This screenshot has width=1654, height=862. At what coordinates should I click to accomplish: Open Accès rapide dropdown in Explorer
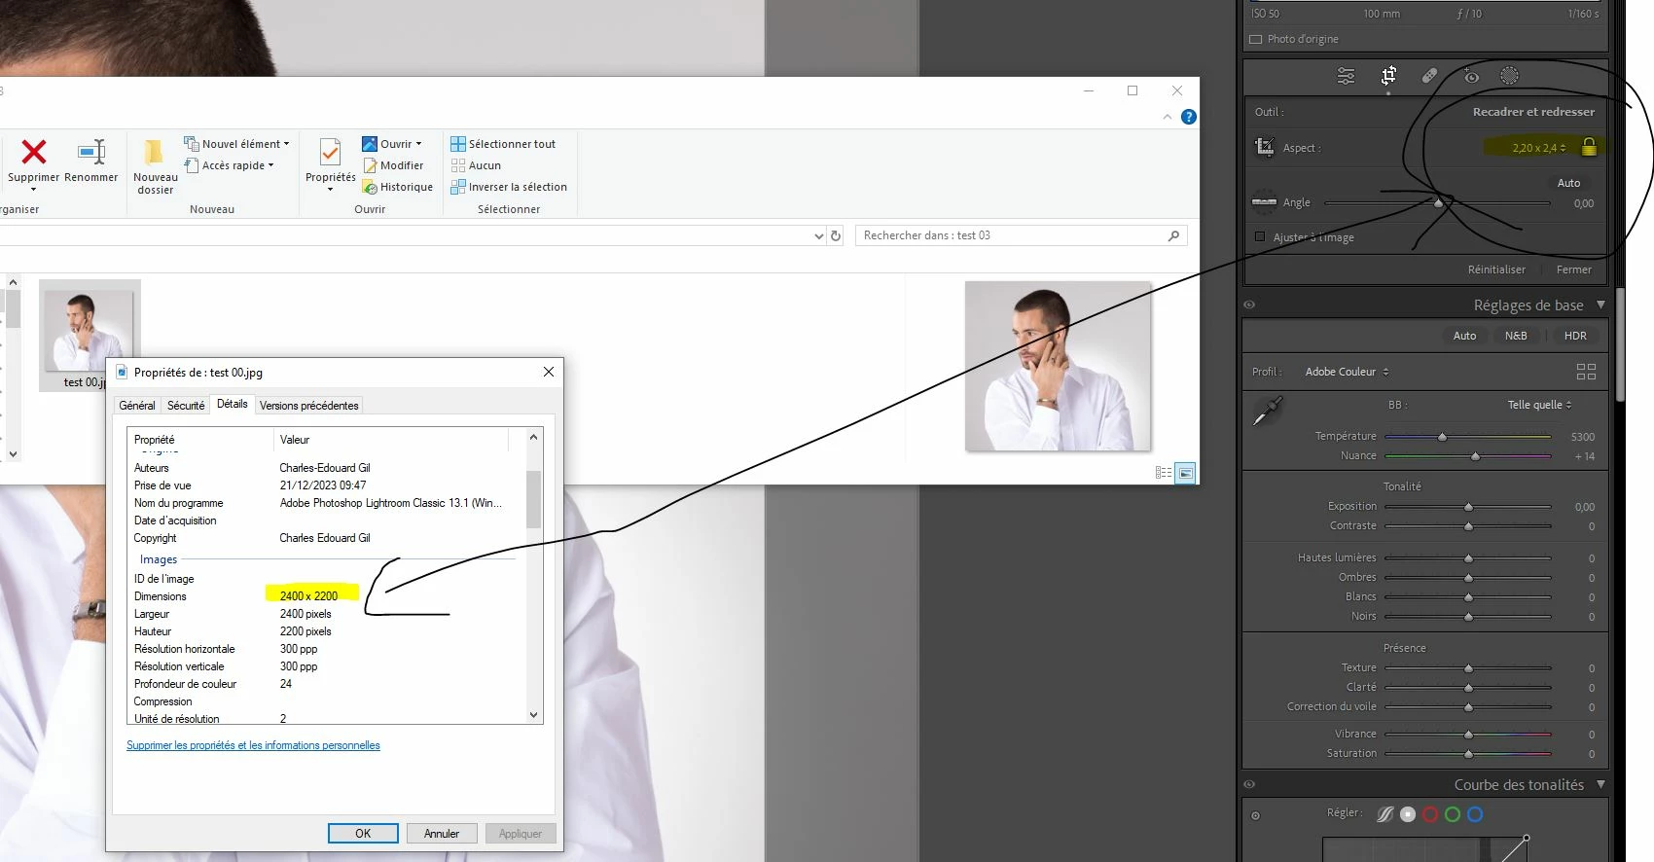pos(229,165)
